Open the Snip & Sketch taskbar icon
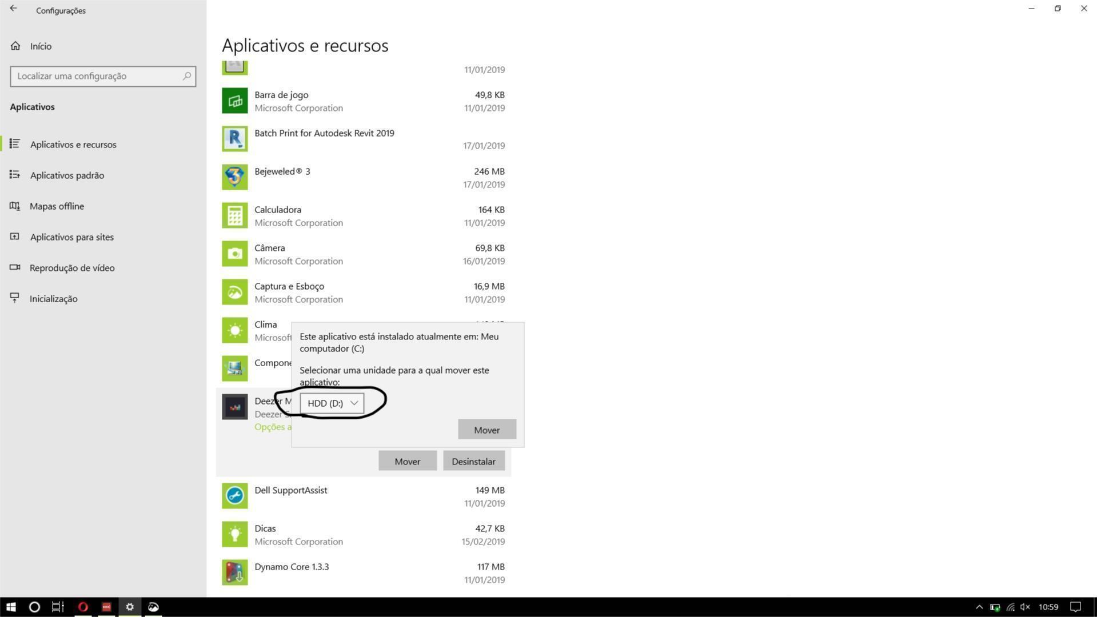 [x=153, y=607]
